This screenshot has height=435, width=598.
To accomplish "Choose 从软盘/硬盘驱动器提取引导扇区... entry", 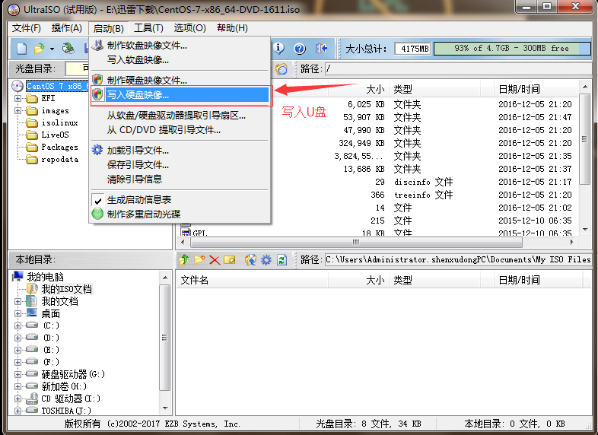I will tap(180, 116).
